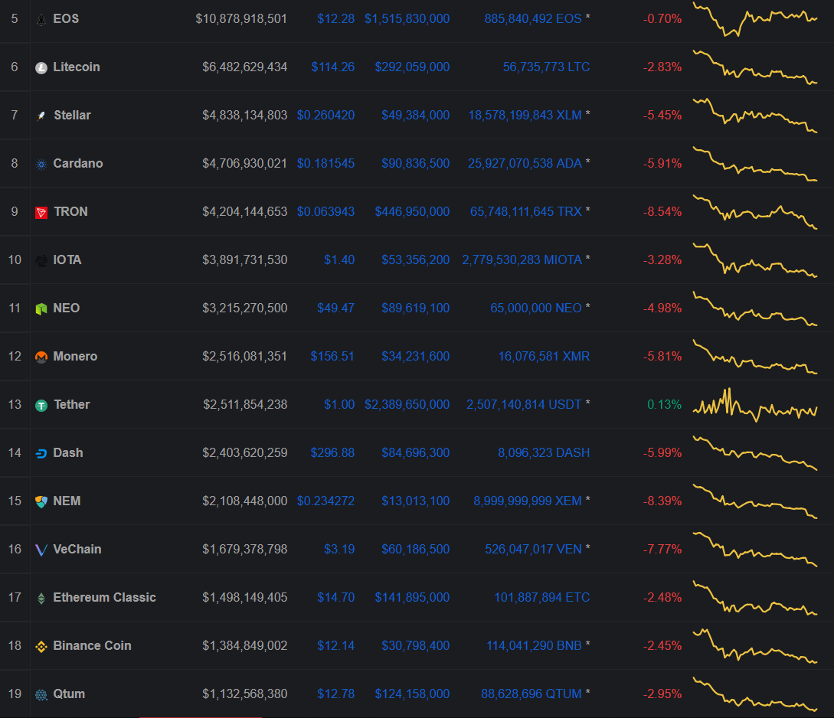Click the red TRON logo icon
This screenshot has width=834, height=718.
41,213
